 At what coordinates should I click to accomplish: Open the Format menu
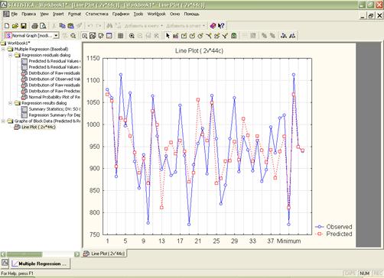coord(74,14)
